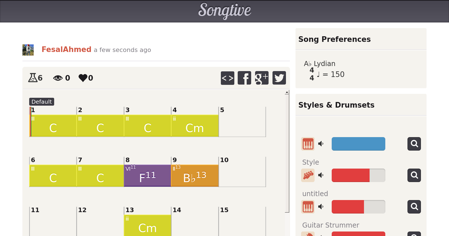The width and height of the screenshot is (449, 236).
Task: Share the song on Facebook
Action: 244,78
